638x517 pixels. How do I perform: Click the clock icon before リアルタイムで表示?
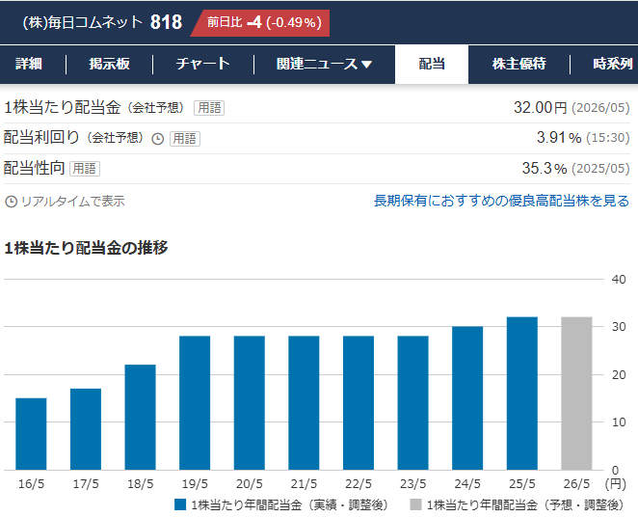[x=12, y=202]
